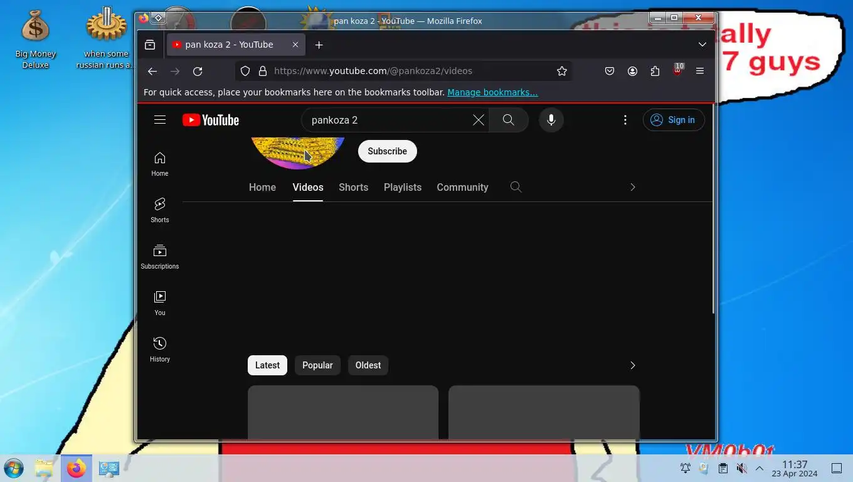Open Firefox account icon
Screen dimensions: 853x482
632,71
